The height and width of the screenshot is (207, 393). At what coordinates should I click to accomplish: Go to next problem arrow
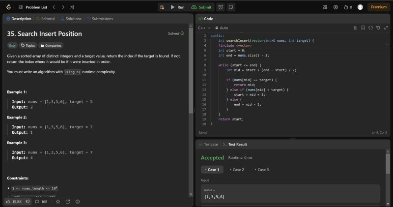pos(63,7)
